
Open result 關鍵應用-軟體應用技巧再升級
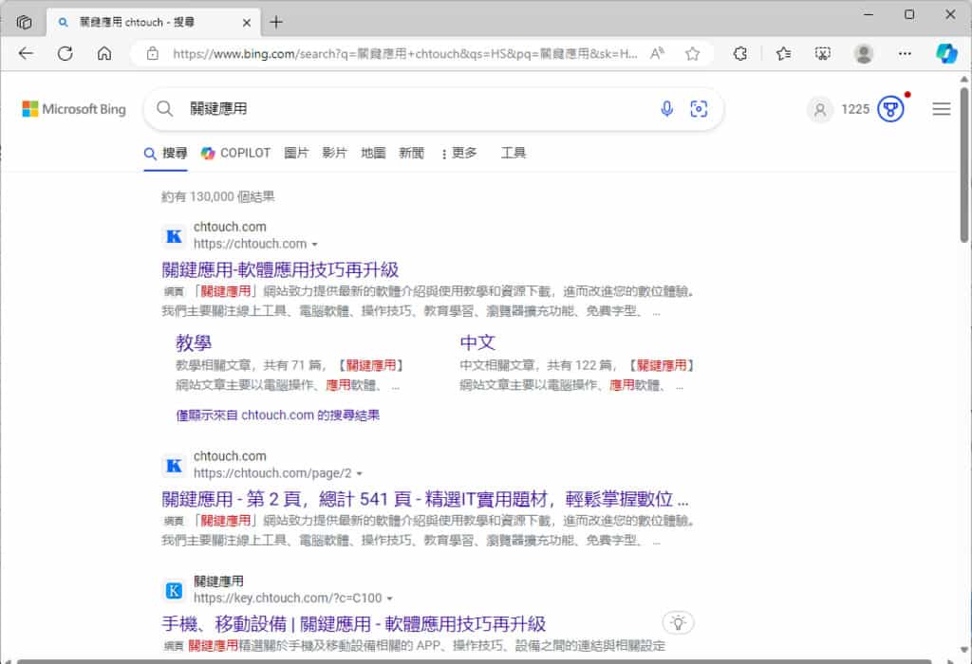click(280, 270)
